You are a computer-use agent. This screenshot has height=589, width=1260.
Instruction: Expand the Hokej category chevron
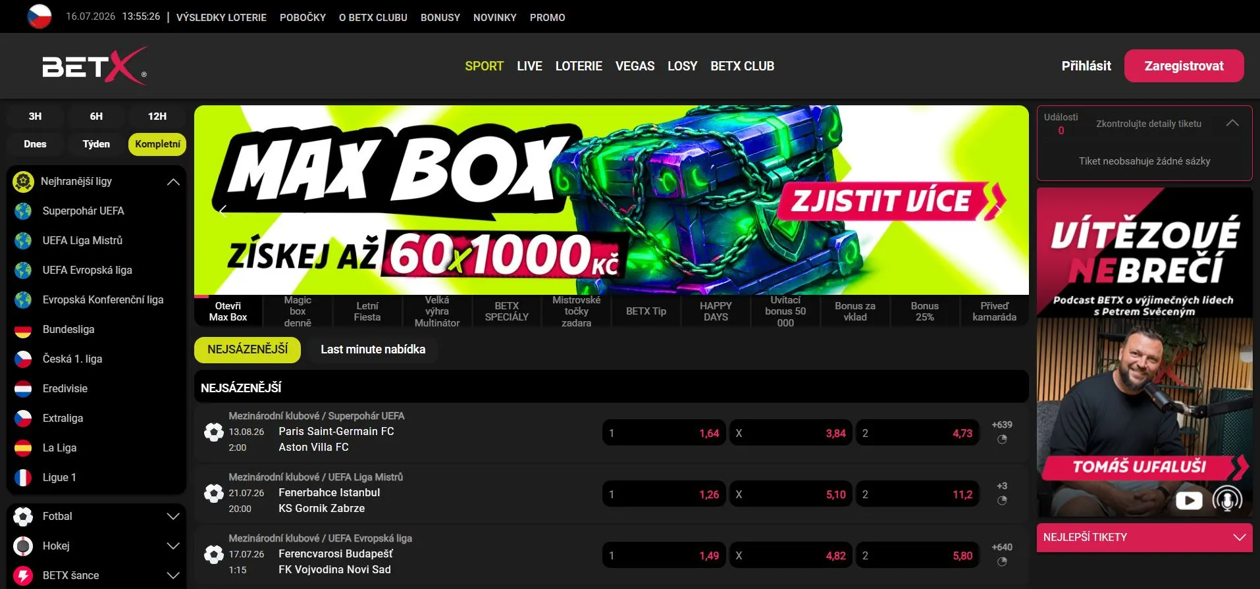pos(173,546)
